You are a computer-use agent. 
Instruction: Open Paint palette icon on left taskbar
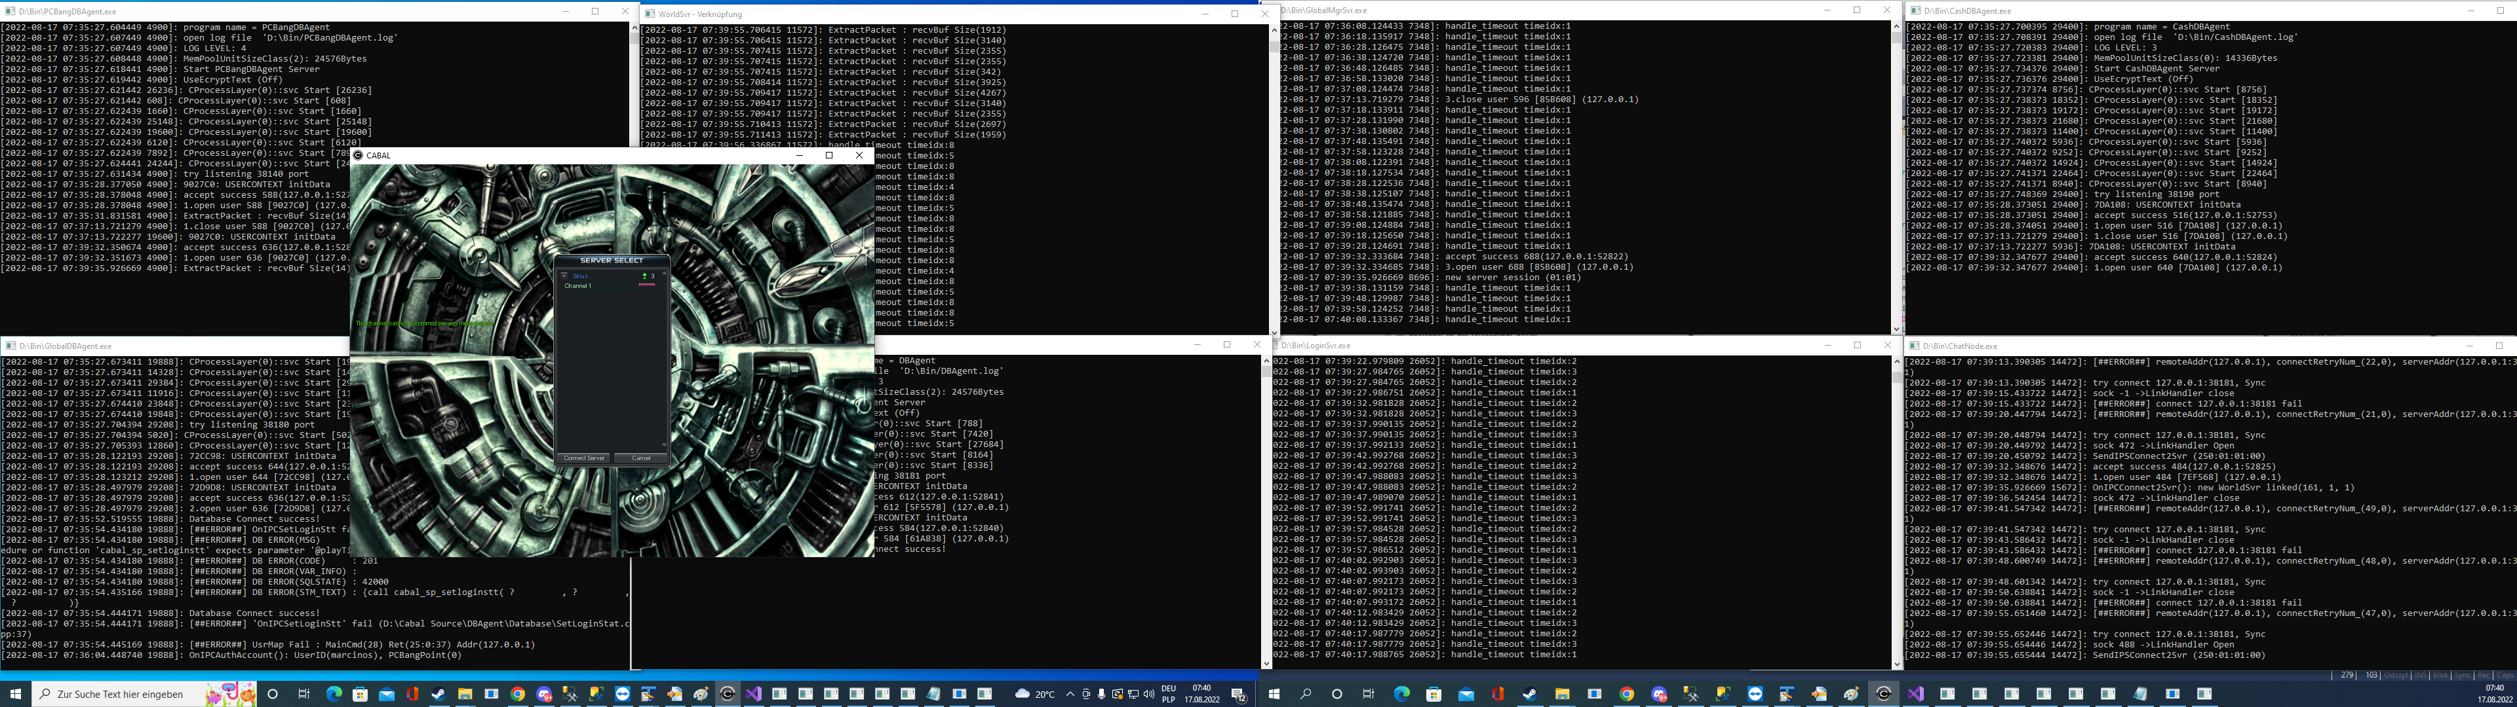pos(701,695)
